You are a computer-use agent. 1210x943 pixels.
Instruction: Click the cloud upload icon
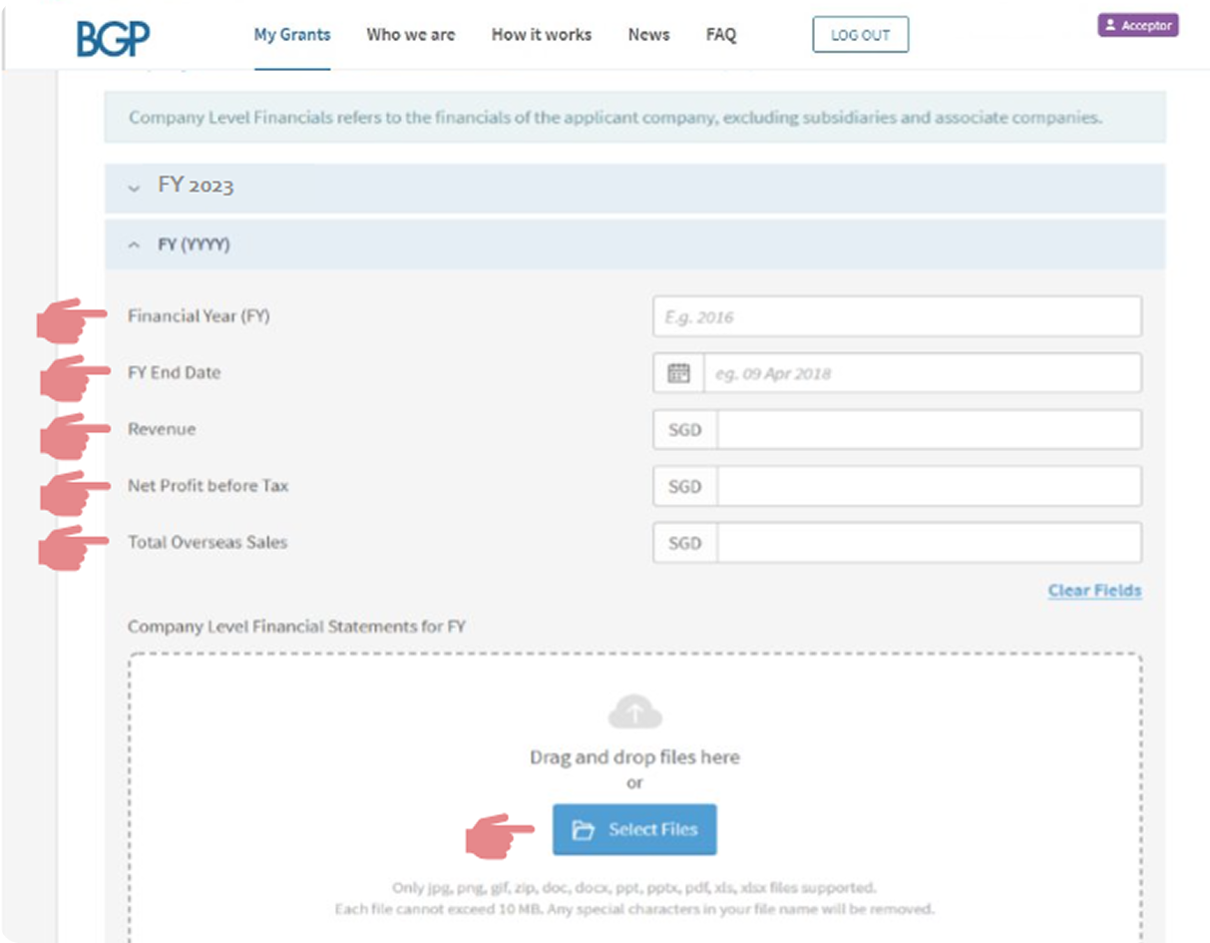click(634, 713)
